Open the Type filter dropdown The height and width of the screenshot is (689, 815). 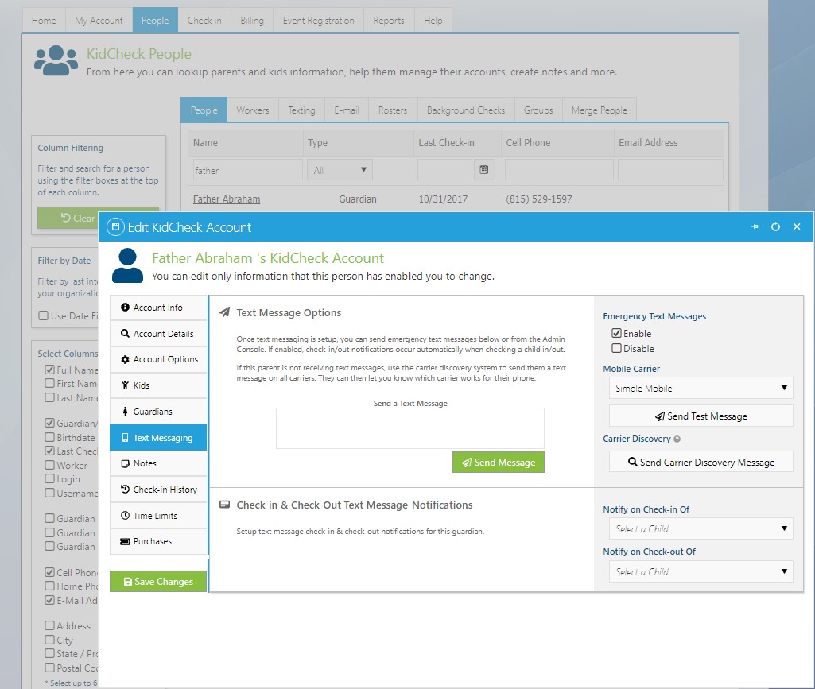tap(340, 170)
